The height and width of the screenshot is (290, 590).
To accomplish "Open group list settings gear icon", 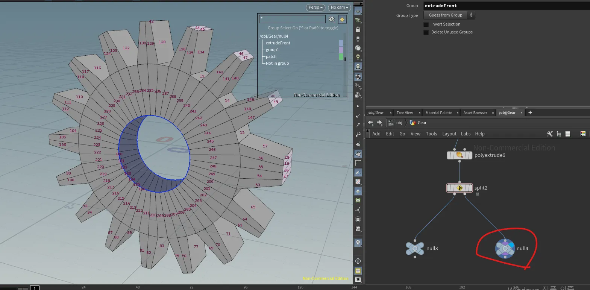I will (332, 19).
